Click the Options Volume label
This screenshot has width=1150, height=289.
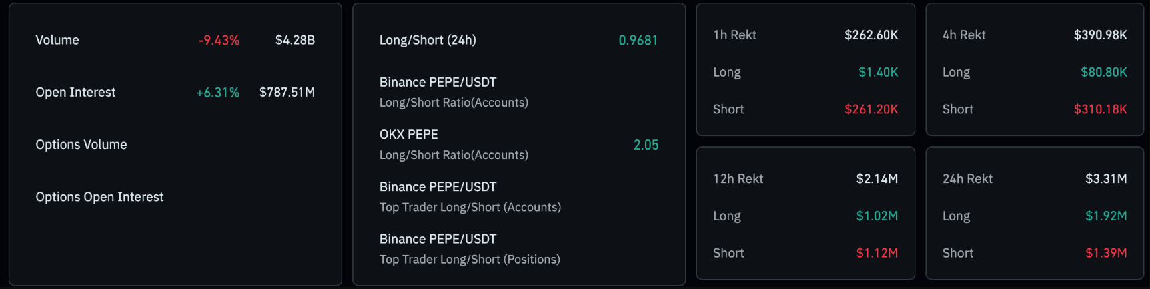81,144
